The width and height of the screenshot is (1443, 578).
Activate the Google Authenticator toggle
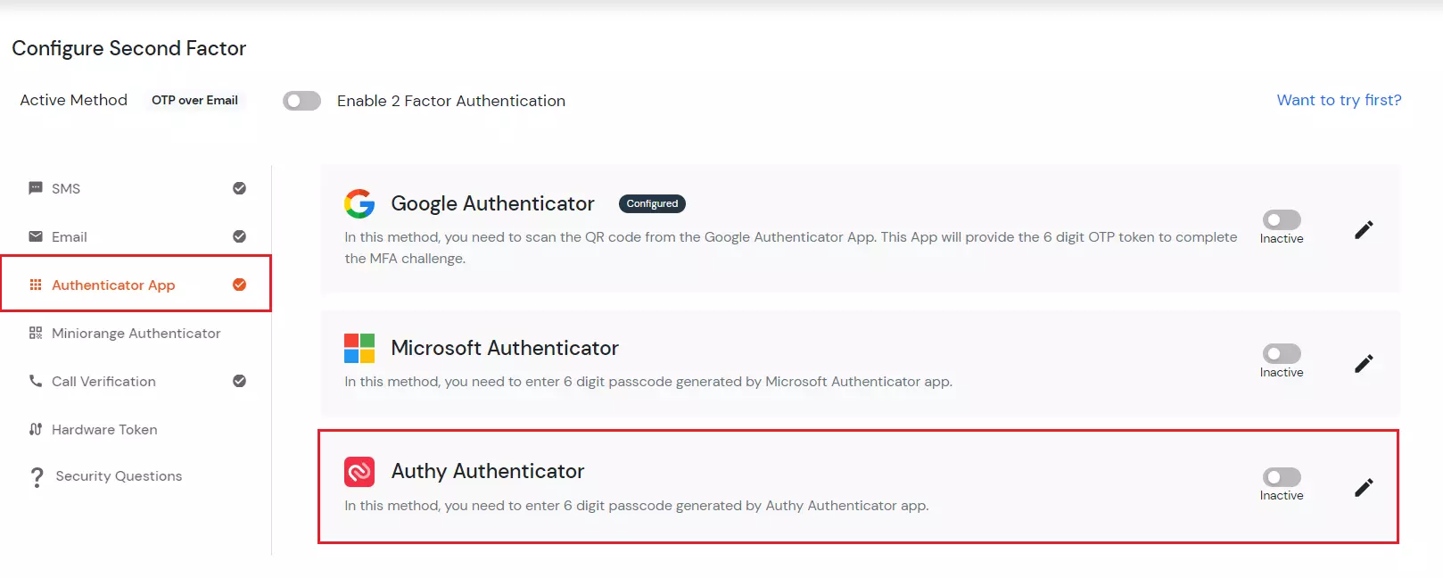tap(1281, 220)
